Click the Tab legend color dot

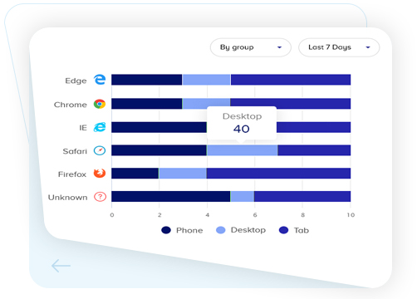click(284, 230)
